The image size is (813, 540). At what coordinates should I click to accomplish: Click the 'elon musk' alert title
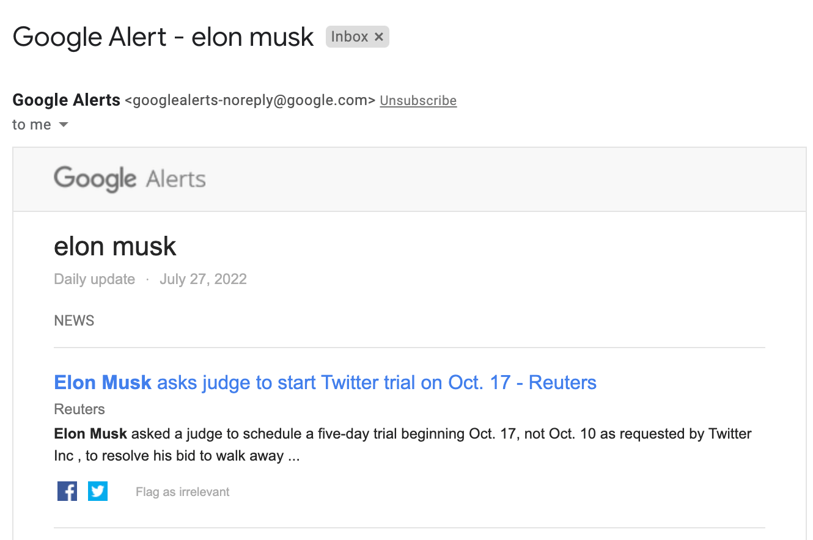(115, 246)
